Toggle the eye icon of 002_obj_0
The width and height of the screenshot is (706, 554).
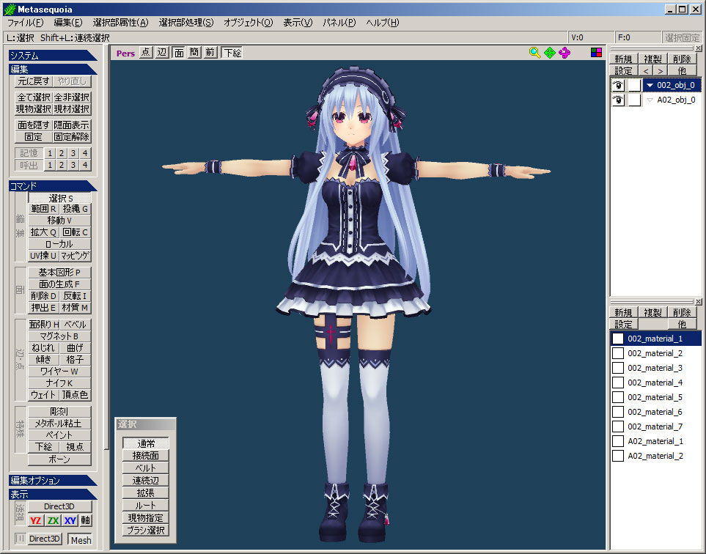coord(618,85)
